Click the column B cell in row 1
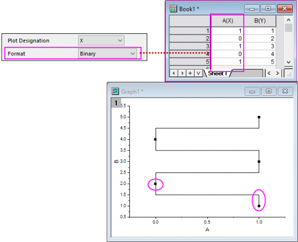 [260, 31]
